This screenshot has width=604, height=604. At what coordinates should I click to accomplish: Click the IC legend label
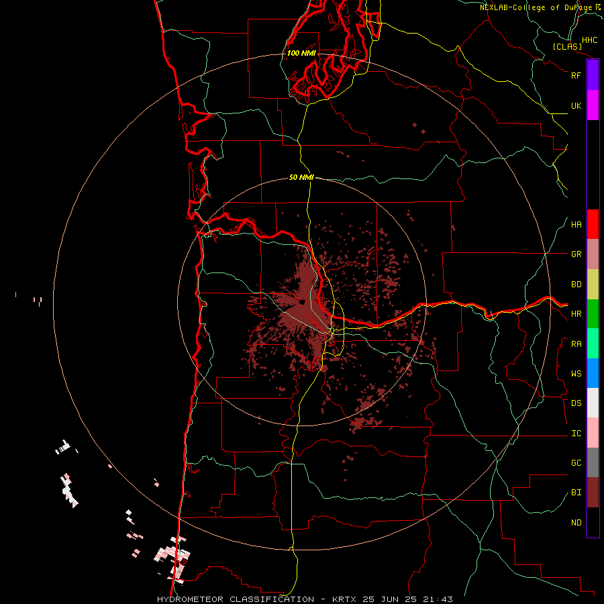tap(576, 434)
